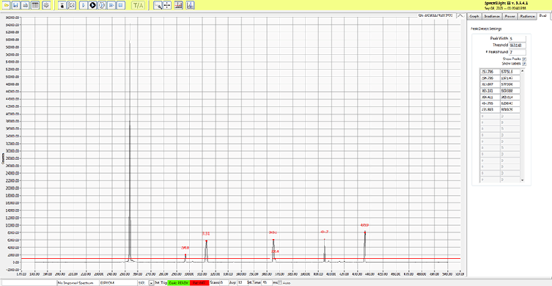
Task: Click the save floppy disk icon
Action: (16, 5)
